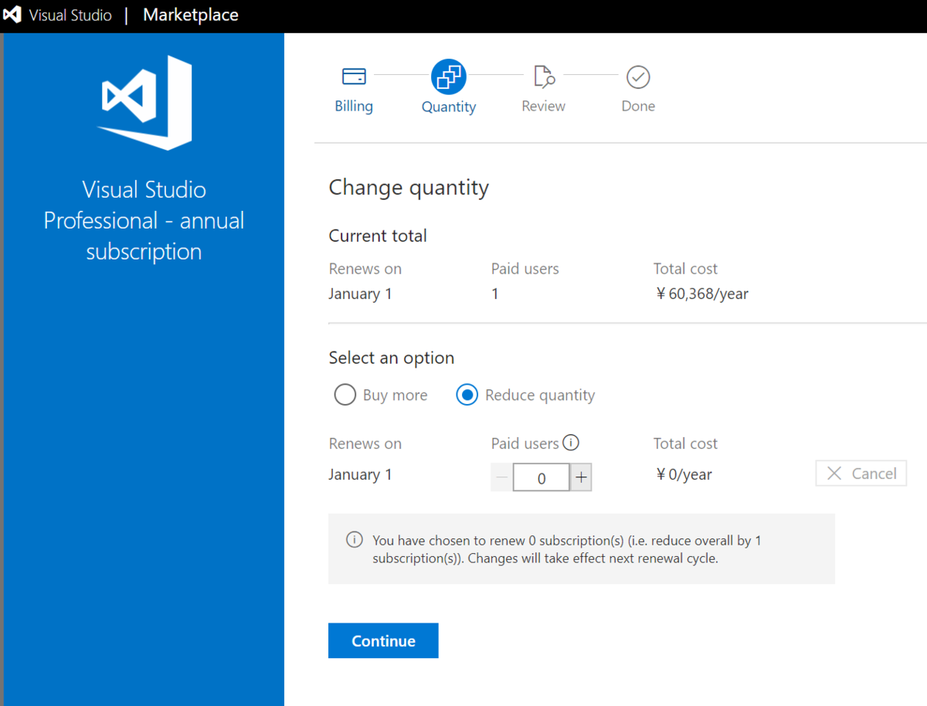The width and height of the screenshot is (927, 706).
Task: Click the renewal notice message text
Action: (x=567, y=549)
